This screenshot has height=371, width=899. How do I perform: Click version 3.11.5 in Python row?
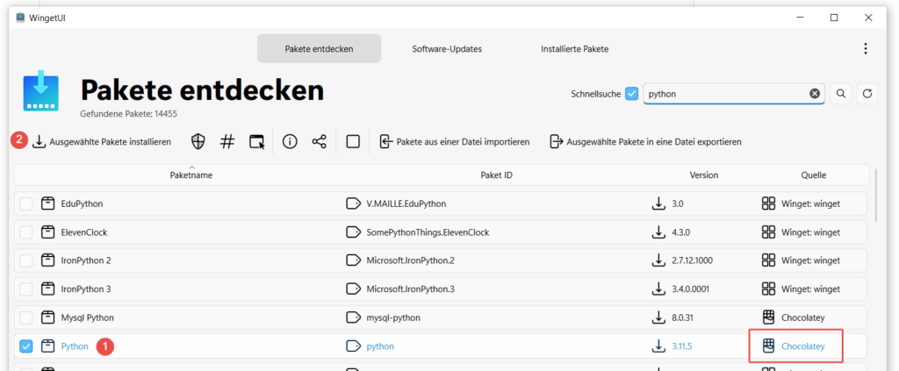[x=683, y=346]
